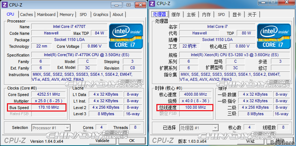Click the empty 修订 field in right window
Viewport: 296px width, 146px height.
pyautogui.click(x=280, y=68)
